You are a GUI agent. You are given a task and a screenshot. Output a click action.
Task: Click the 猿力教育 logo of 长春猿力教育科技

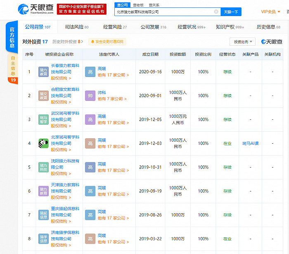point(43,72)
